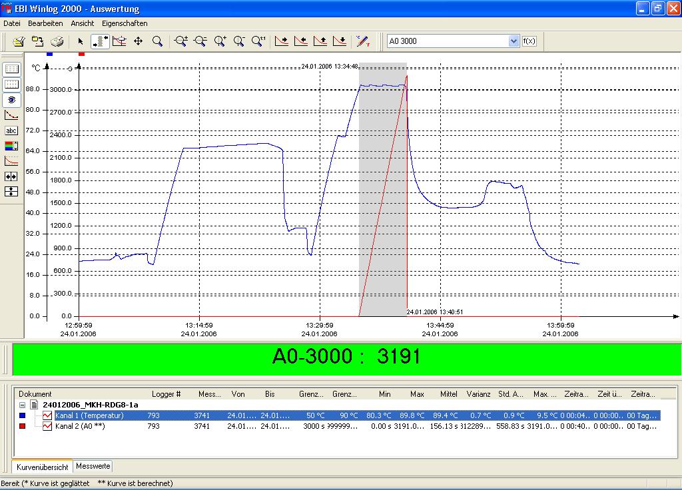
Task: Click the °C/°F unit pencil icon
Action: click(363, 41)
